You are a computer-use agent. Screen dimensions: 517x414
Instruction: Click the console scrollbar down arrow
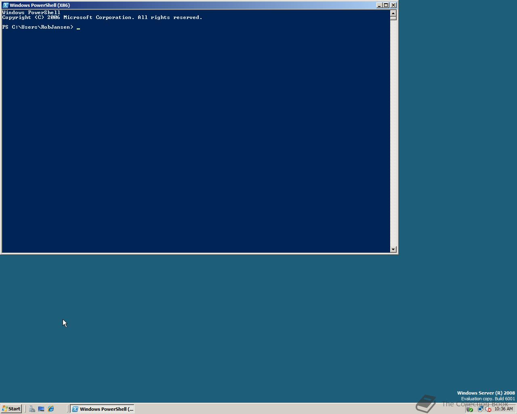(x=393, y=249)
